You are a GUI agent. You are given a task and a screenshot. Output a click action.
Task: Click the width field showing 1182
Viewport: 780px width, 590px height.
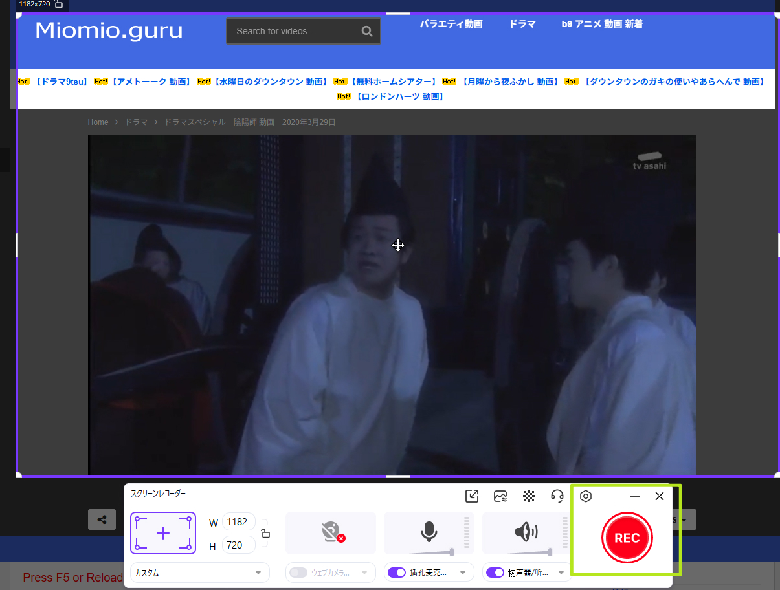tap(238, 522)
